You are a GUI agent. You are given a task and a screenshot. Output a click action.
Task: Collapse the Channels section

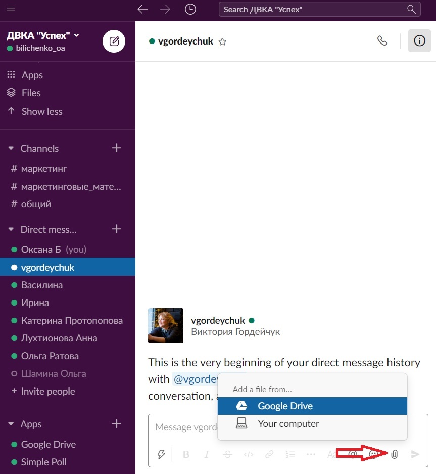pos(11,148)
